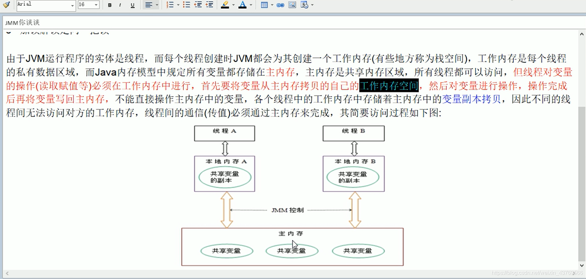Expand the alignment options arrow
This screenshot has height=279, width=586.
[157, 5]
